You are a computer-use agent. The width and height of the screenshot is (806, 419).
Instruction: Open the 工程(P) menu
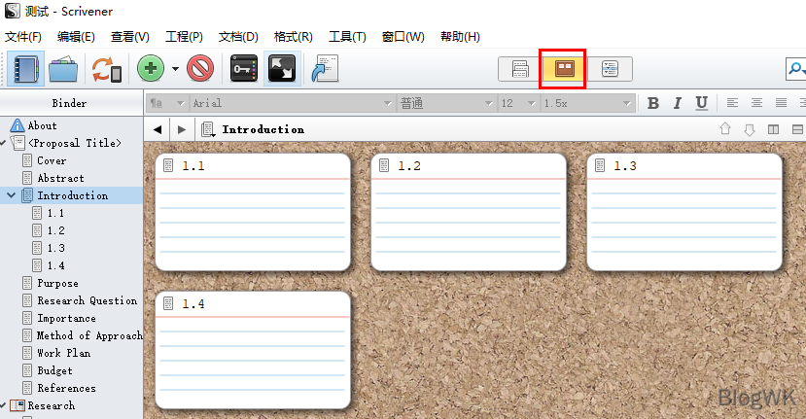coord(184,37)
